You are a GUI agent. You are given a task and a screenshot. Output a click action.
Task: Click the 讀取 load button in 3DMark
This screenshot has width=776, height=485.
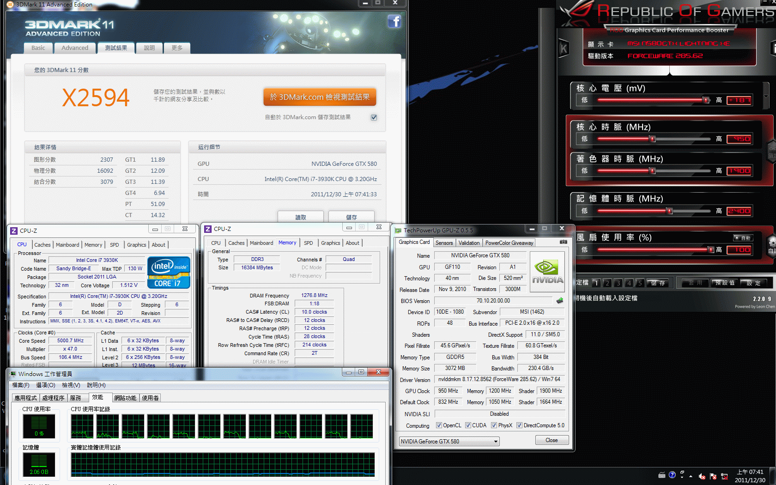(x=301, y=217)
